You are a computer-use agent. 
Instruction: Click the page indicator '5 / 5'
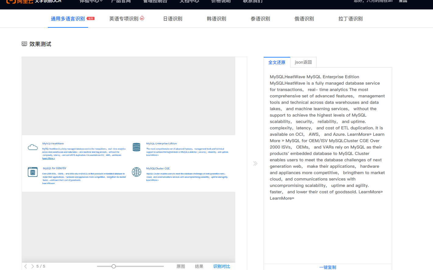tap(41, 266)
